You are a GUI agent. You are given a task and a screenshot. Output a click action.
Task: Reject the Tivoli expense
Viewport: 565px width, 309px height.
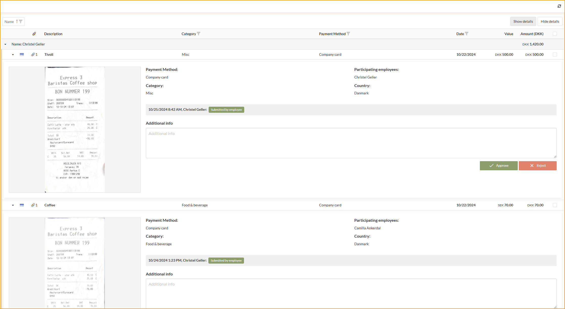click(537, 166)
